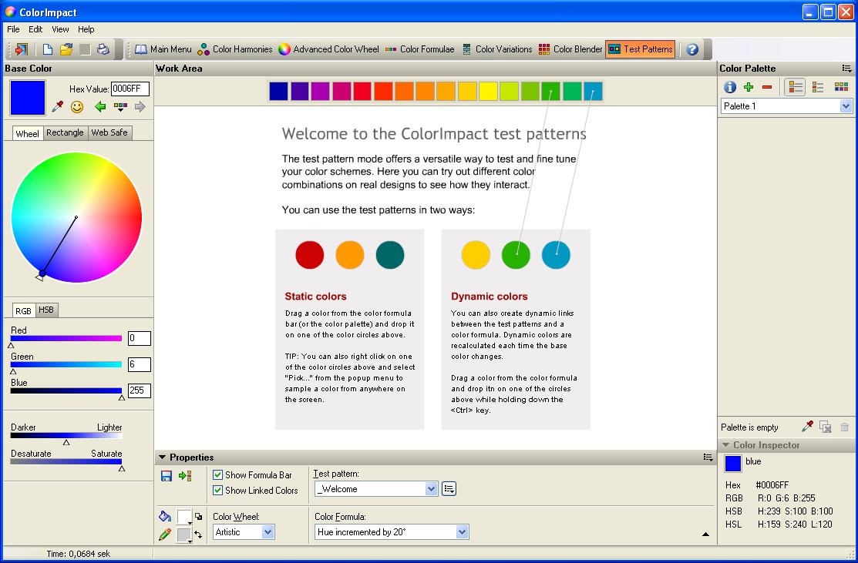Click the Darker/Lighter slider bar
Image resolution: width=858 pixels, height=563 pixels.
[66, 436]
